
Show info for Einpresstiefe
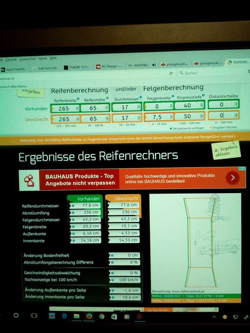tap(203, 95)
